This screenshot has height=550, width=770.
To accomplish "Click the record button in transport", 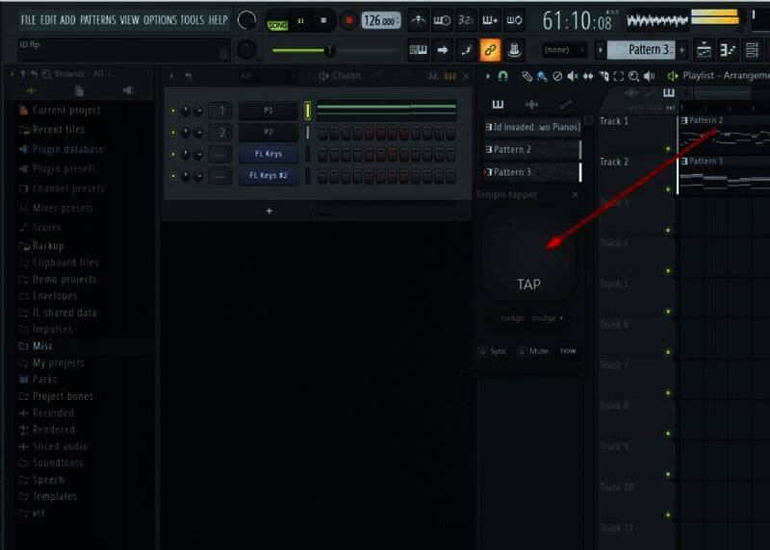I will (347, 20).
